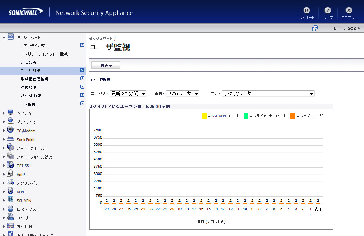Click the SonicPoint access point icon

[11, 139]
